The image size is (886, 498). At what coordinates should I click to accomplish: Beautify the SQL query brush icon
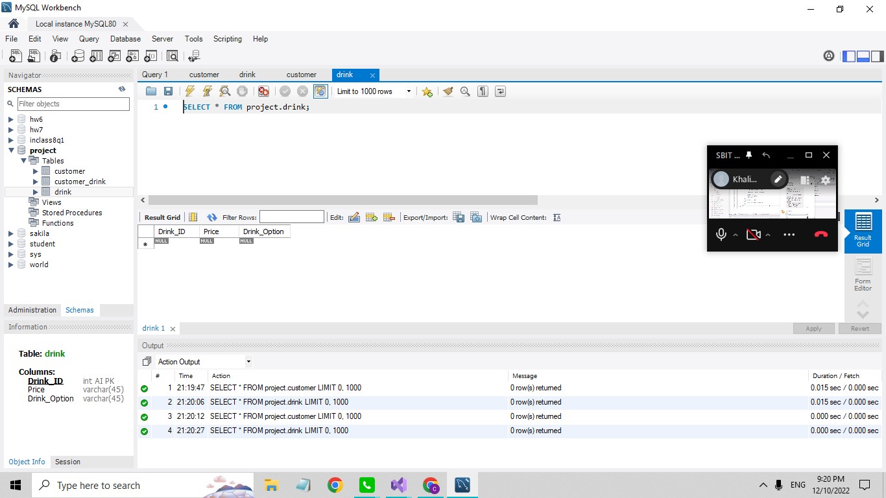pos(448,91)
